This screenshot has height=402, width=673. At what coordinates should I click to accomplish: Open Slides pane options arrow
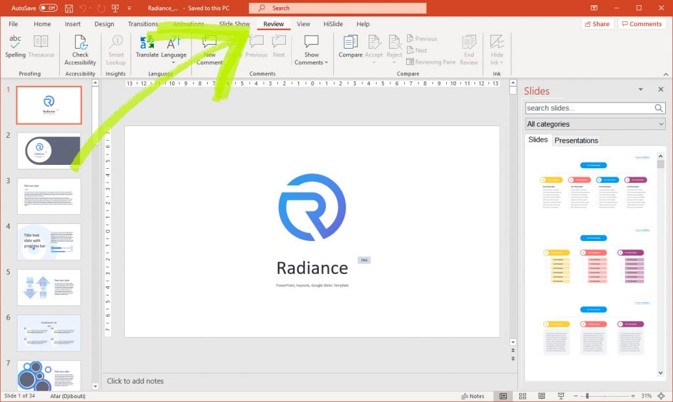(x=640, y=89)
